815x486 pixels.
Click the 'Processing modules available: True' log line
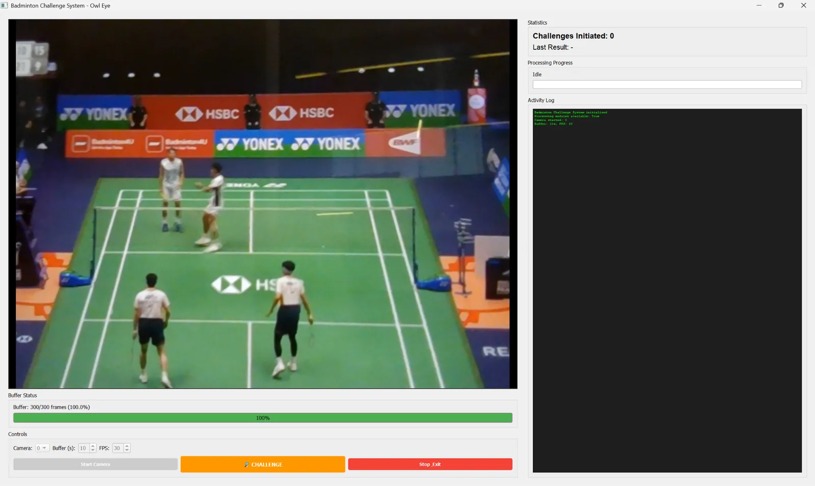(566, 116)
